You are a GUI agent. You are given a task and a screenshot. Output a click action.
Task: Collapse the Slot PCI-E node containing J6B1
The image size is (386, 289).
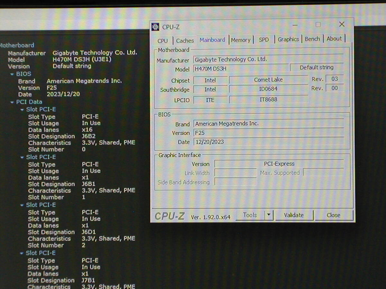[22, 157]
